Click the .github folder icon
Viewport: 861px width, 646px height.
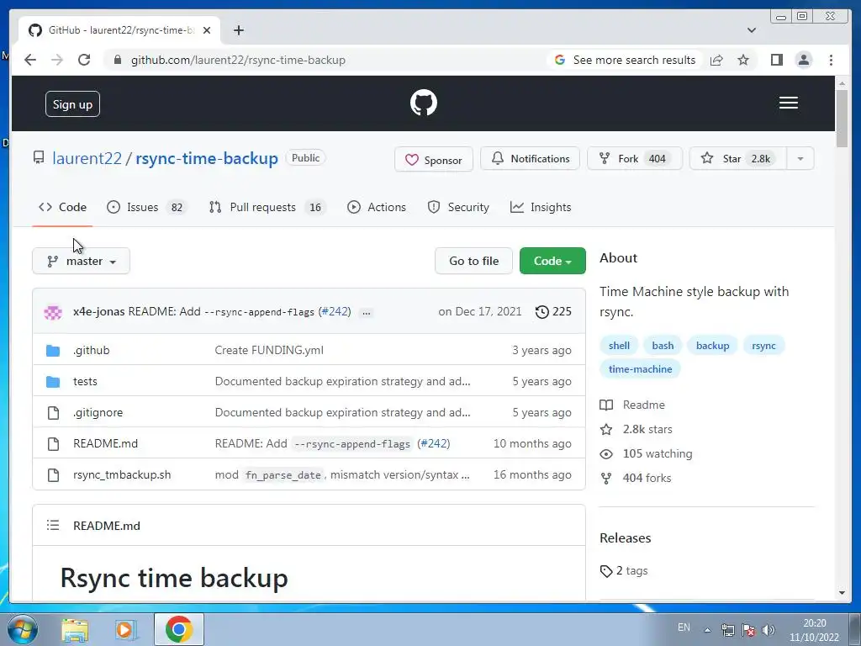(x=53, y=351)
